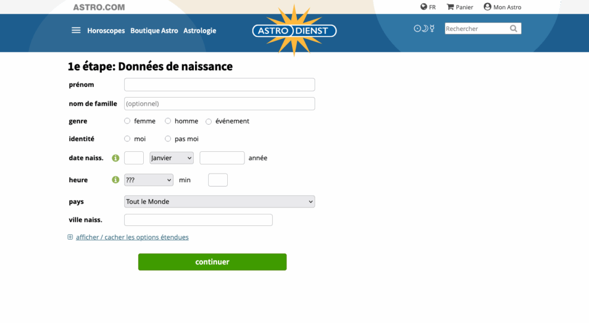589x323 pixels.
Task: Click the sun moon mercury planets icon
Action: pyautogui.click(x=424, y=29)
